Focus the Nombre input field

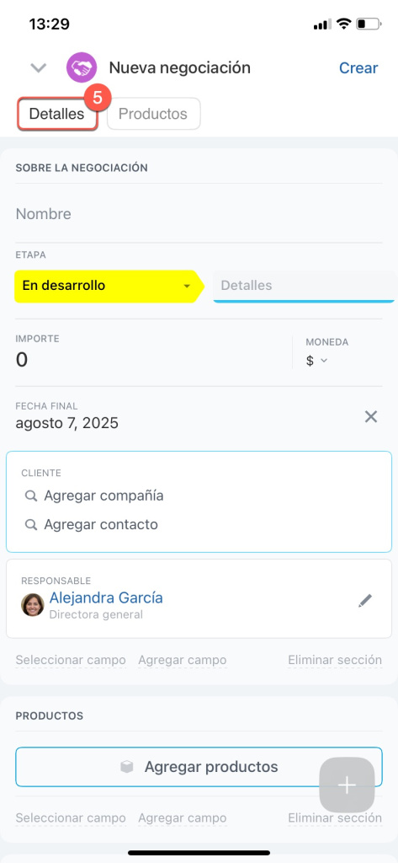tap(199, 213)
